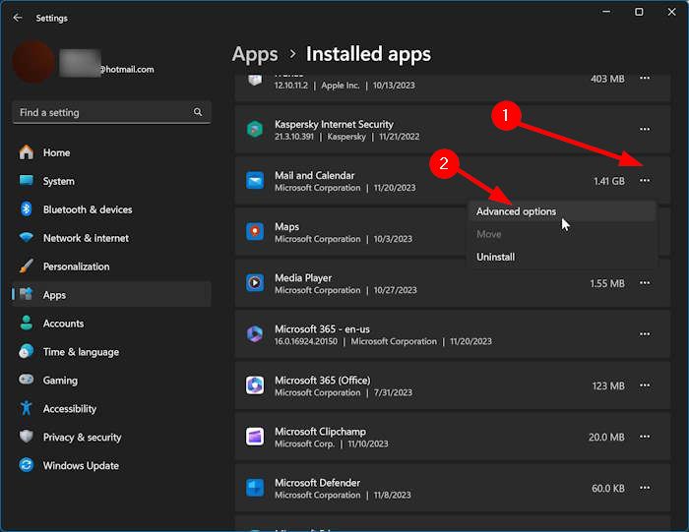The image size is (689, 532).
Task: Click the Bluetooth icon in sidebar
Action: [x=27, y=208]
